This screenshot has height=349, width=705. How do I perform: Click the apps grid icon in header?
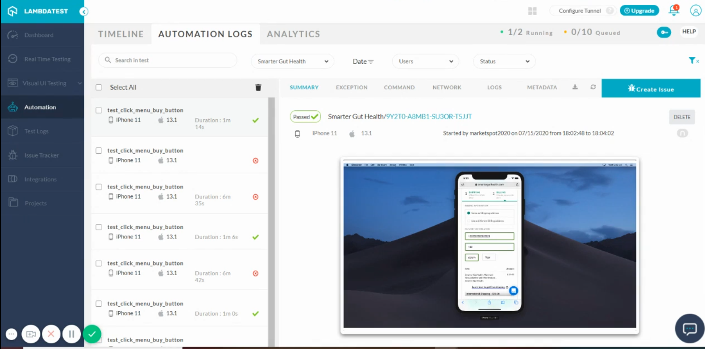point(532,11)
